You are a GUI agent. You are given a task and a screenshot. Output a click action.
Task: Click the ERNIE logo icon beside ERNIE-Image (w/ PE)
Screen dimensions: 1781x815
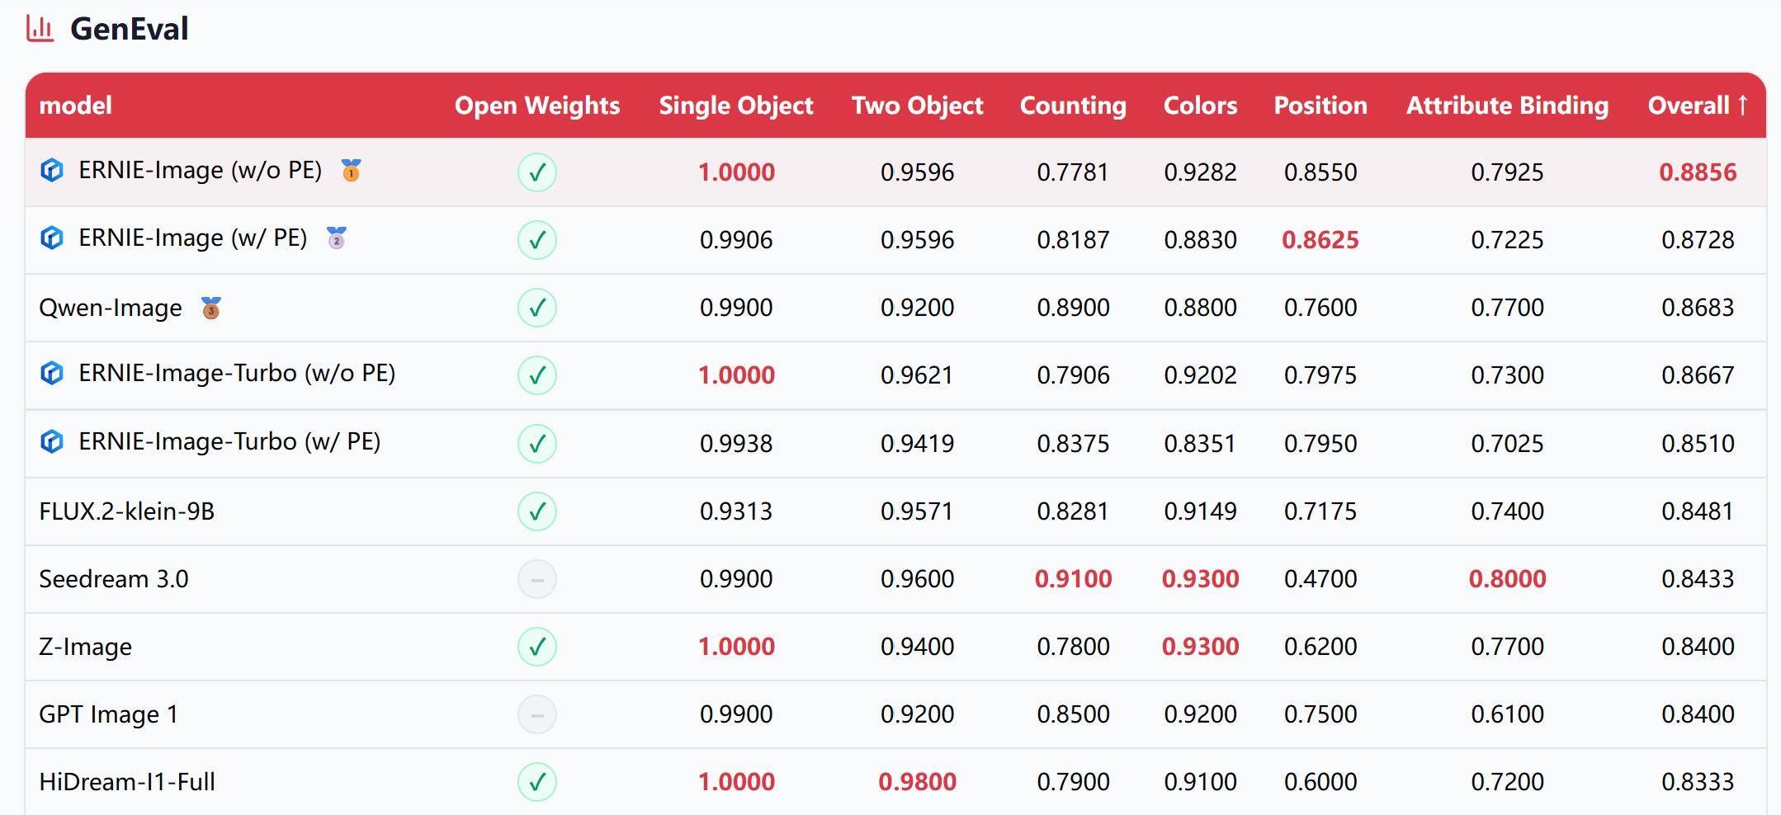coord(52,238)
